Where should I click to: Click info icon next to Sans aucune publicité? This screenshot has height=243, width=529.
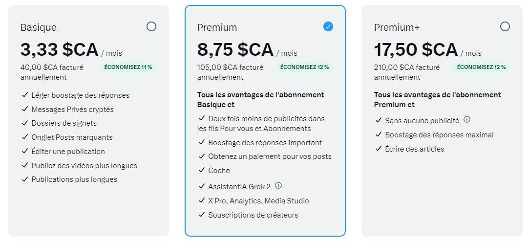point(467,120)
